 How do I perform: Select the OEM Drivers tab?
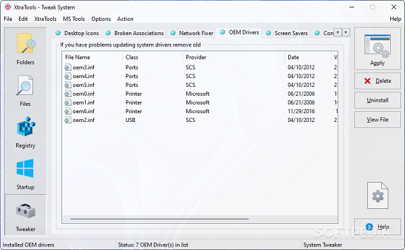pyautogui.click(x=240, y=32)
